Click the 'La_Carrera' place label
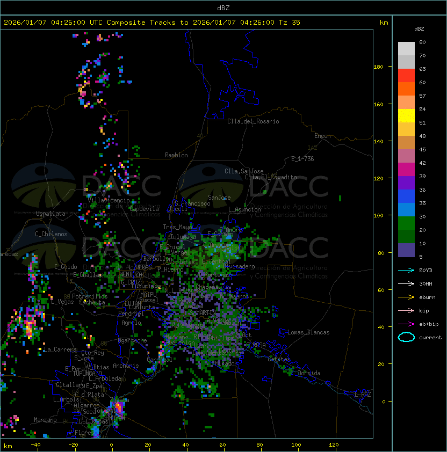Viewport: 447px width, 452px height. pos(60,349)
